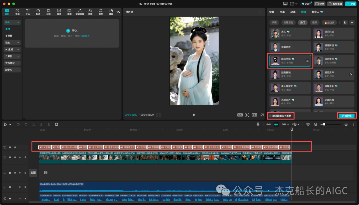Open the selection tool dropdown arrow
Image resolution: width=359 pixels, height=205 pixels.
(10, 125)
